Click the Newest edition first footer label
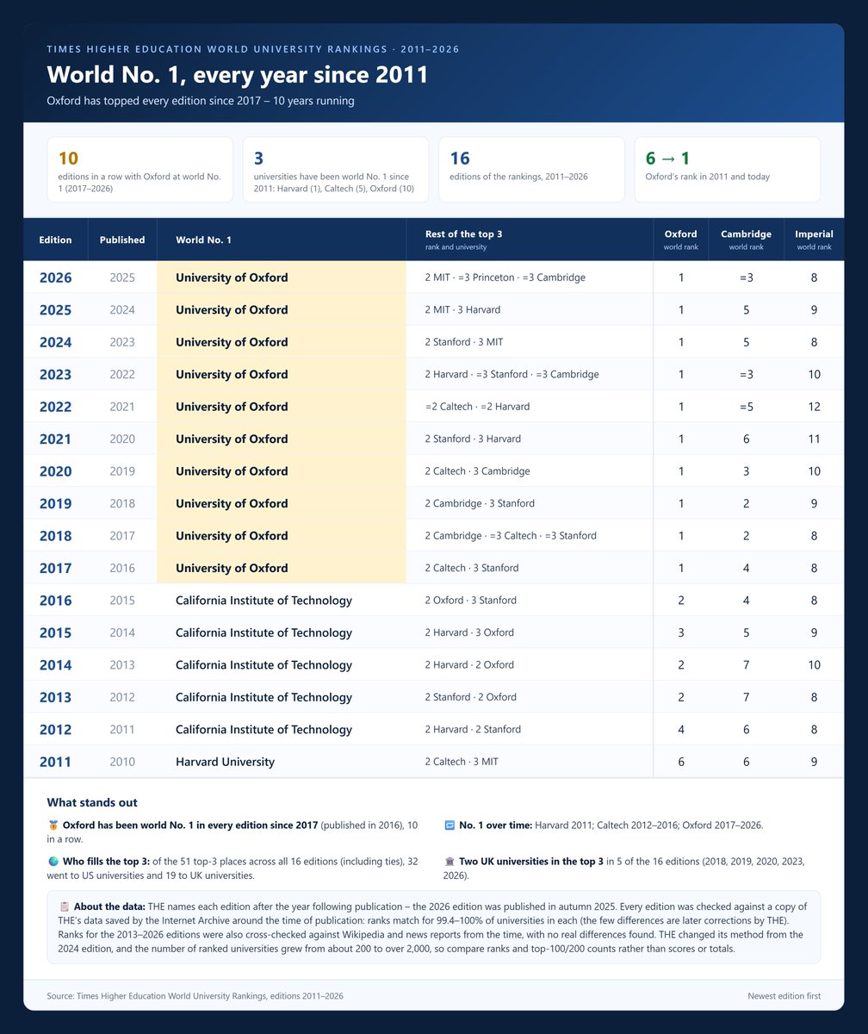 784,996
